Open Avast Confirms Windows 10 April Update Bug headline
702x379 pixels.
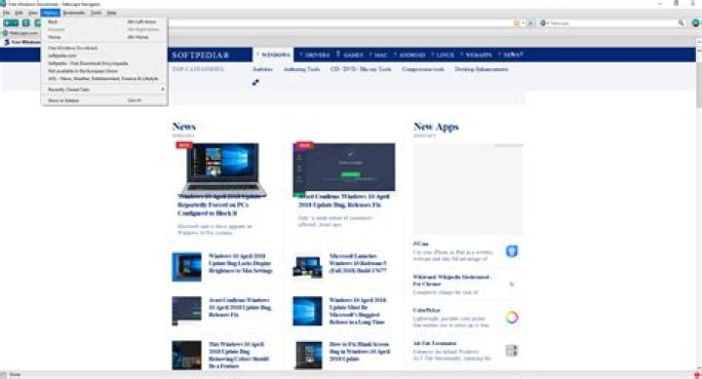point(344,201)
